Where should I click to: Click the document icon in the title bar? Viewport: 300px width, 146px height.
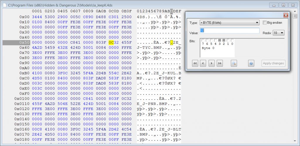click(x=4, y=5)
